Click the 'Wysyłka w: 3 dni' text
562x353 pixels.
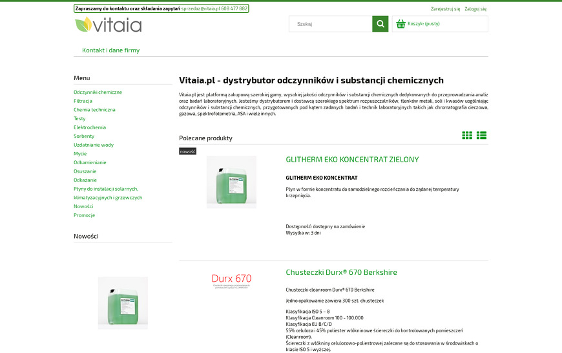(303, 233)
